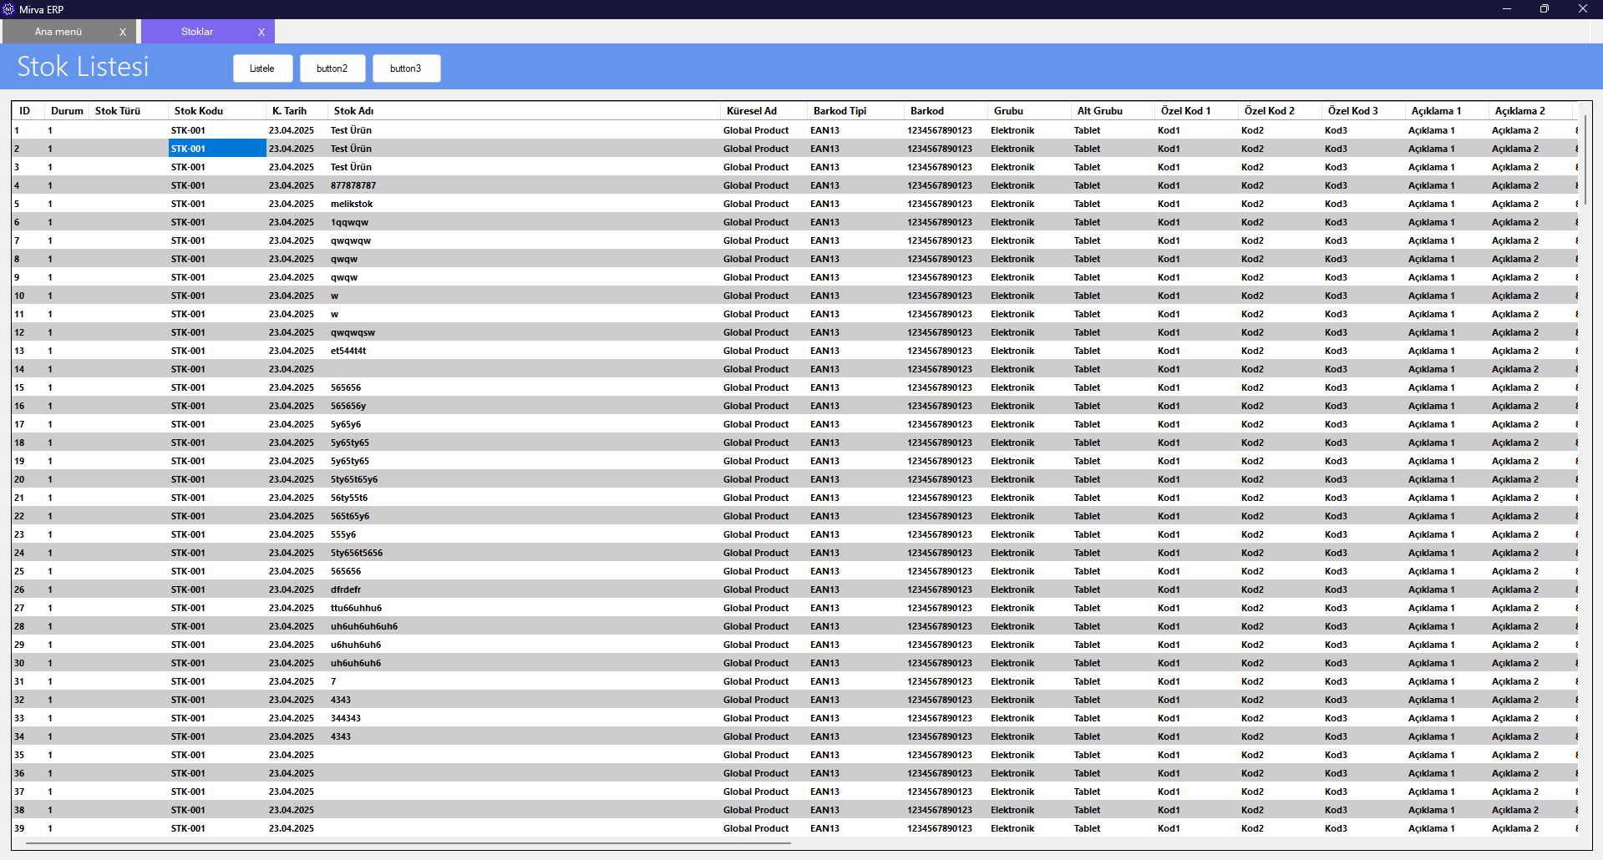Select the stock named 877878787
The width and height of the screenshot is (1603, 860).
click(x=353, y=185)
